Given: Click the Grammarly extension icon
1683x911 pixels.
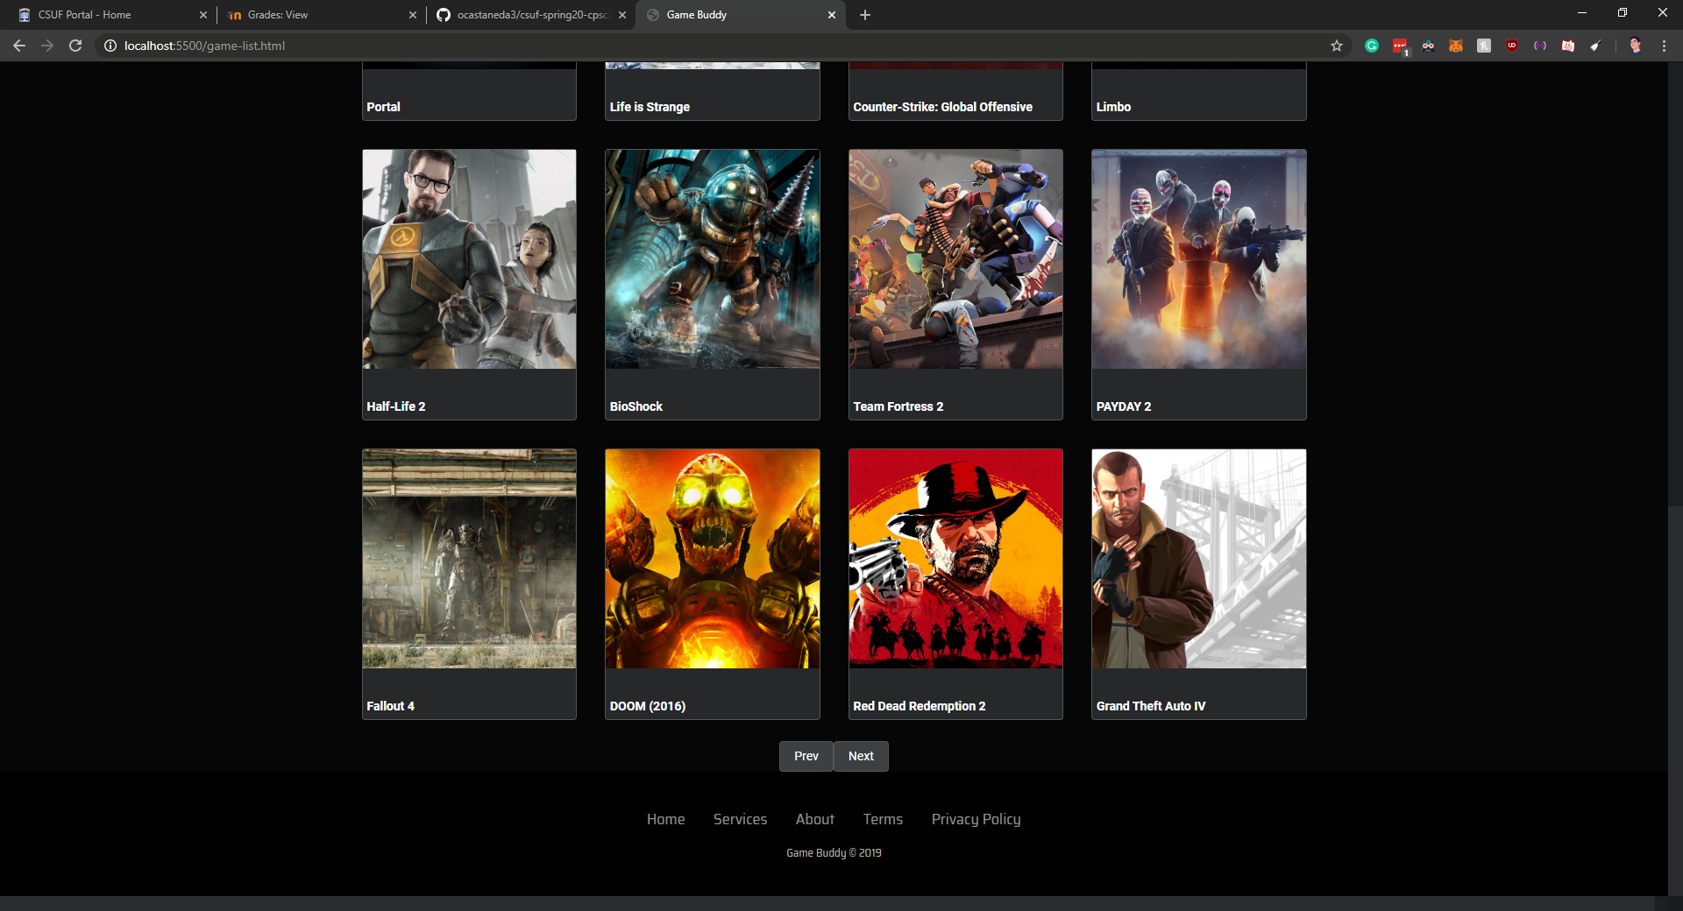Looking at the screenshot, I should tap(1372, 46).
